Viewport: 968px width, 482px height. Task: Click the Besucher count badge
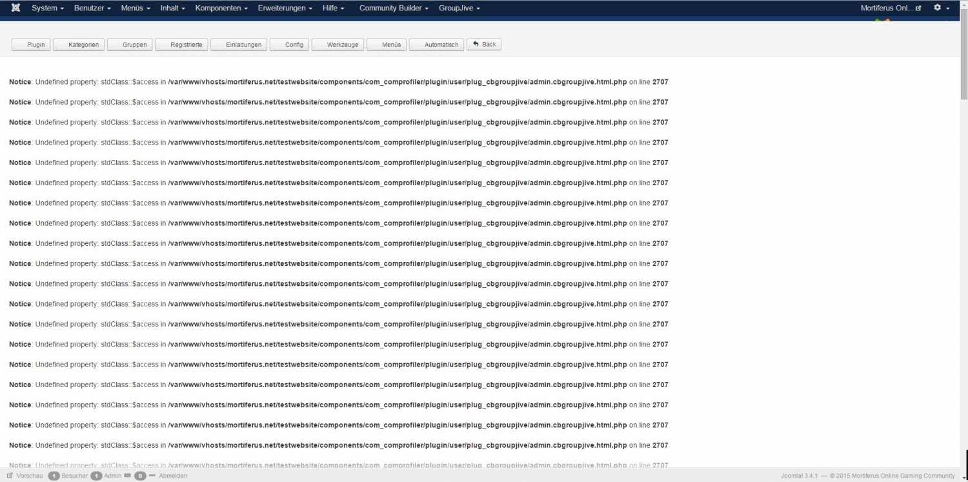tap(54, 476)
